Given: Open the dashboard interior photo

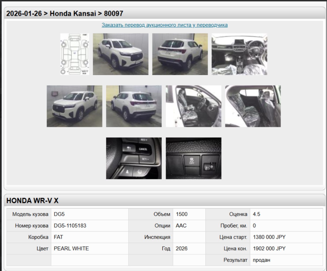Looking at the screenshot, I should (x=239, y=54).
